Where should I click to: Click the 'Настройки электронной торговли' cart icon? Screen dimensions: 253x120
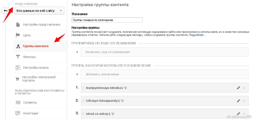pos(18,79)
